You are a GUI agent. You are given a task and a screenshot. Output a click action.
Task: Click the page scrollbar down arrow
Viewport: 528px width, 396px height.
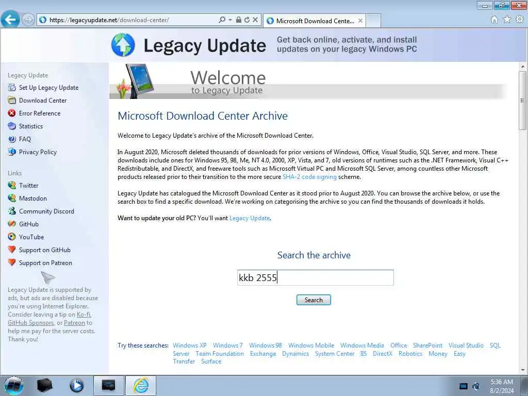point(523,370)
